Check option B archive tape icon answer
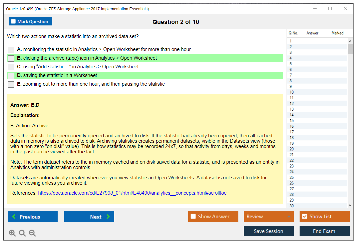Screen dimensions: 358x245 point(11,58)
